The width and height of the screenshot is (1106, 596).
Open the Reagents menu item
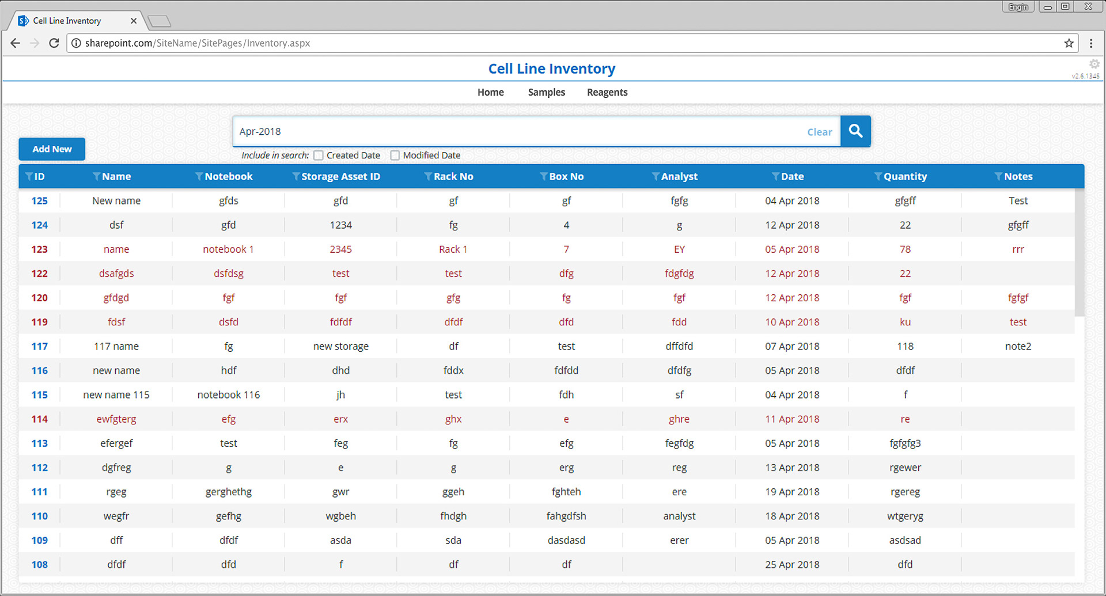[x=607, y=92]
